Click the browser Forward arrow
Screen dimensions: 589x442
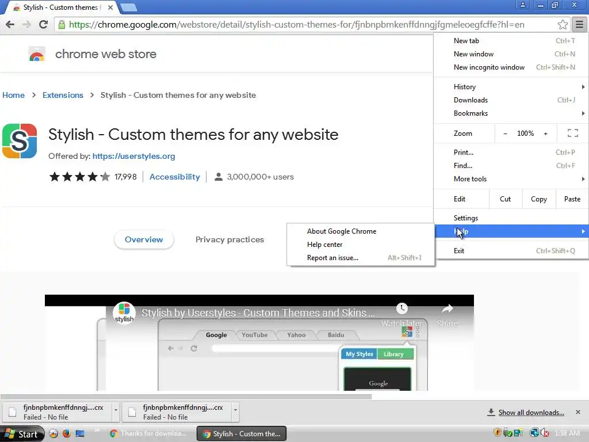[x=26, y=24]
